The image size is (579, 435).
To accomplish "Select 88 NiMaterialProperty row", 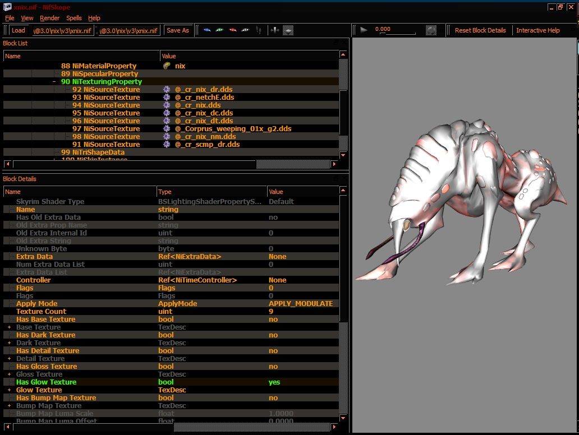I will [x=171, y=66].
